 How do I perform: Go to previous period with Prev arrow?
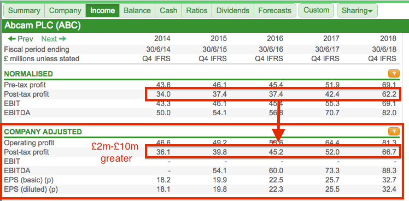pos(21,39)
